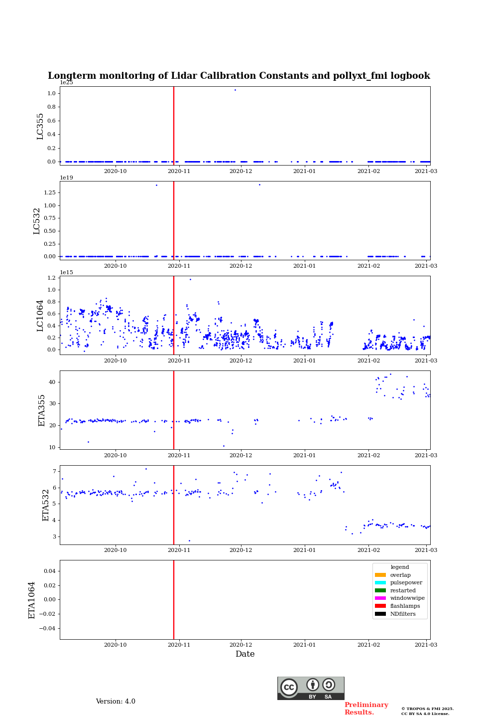
Task: Click the 'Version: 4.0' label
Action: pos(116,702)
